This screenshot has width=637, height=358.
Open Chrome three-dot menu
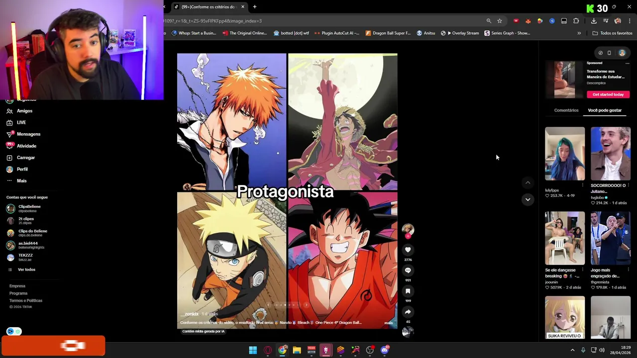click(x=630, y=21)
